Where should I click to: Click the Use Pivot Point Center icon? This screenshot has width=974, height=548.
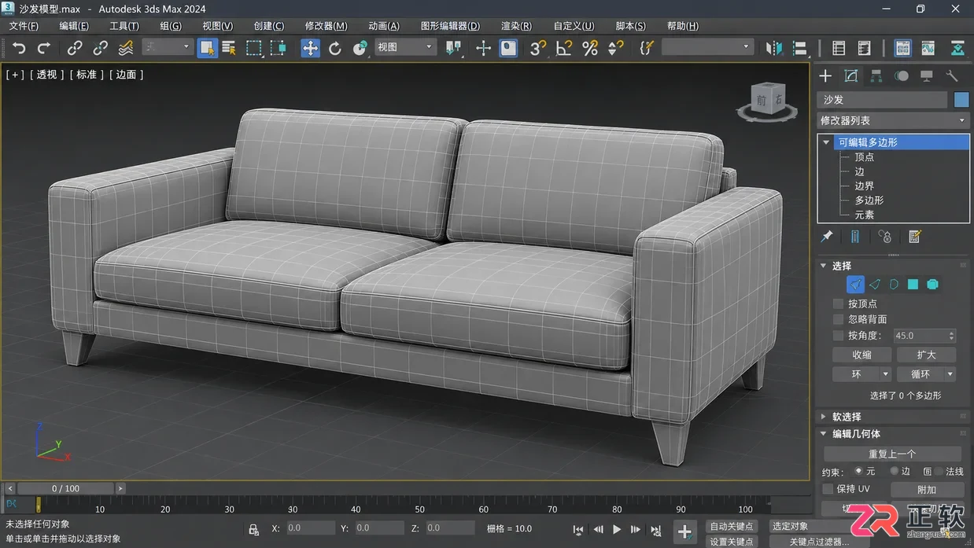(454, 48)
